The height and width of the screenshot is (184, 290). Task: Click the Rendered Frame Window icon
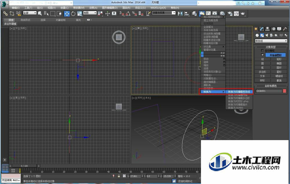(236, 14)
